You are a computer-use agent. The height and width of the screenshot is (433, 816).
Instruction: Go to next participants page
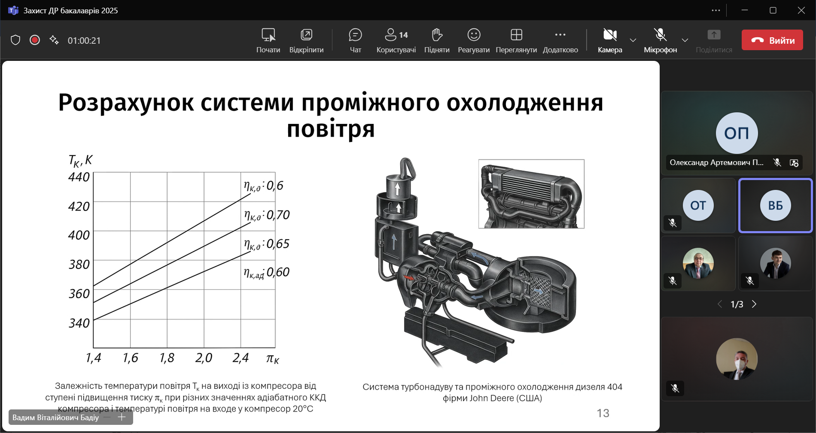click(754, 304)
